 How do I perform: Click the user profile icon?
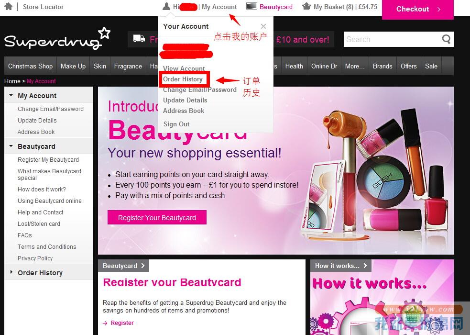(x=166, y=6)
